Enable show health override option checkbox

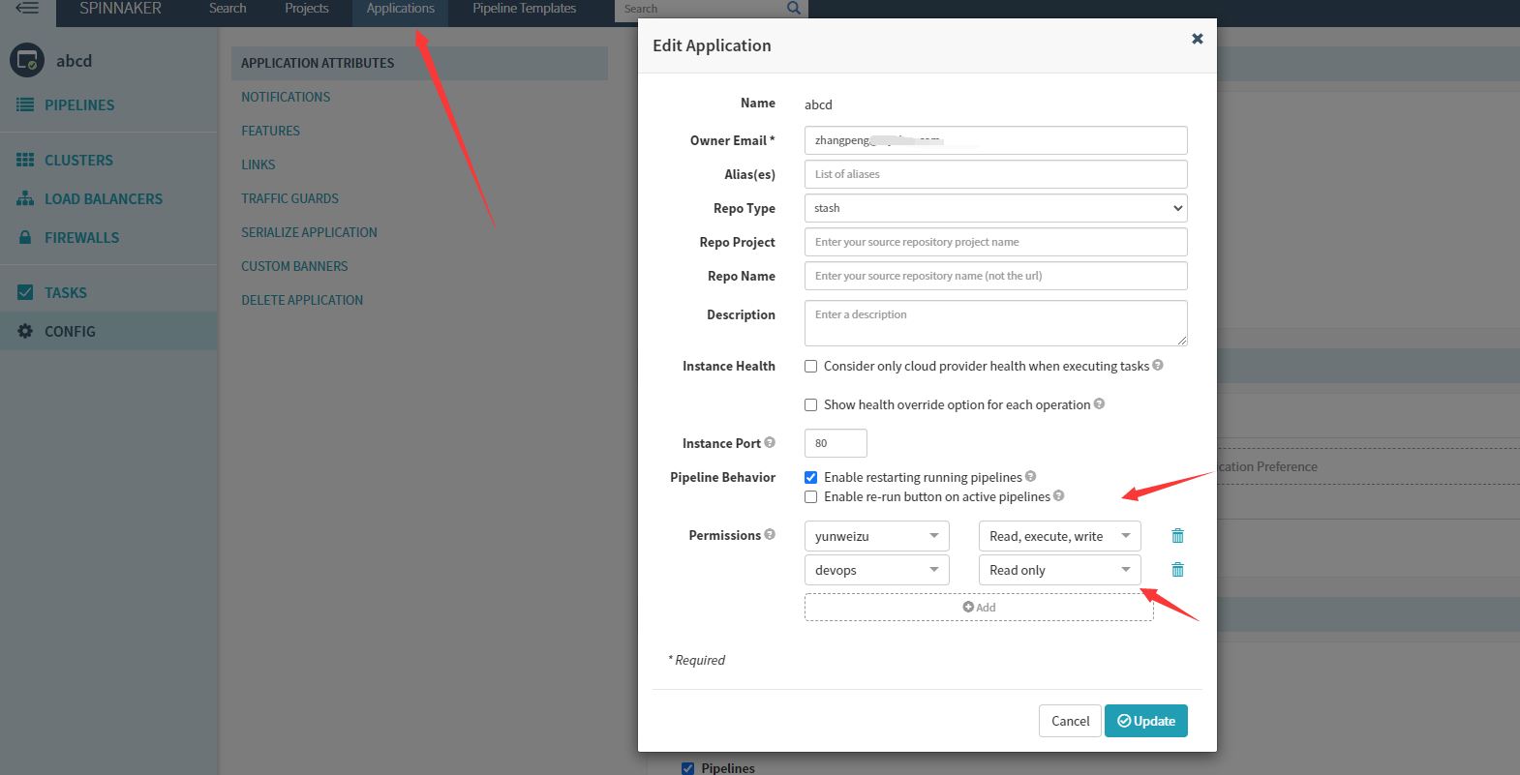click(x=811, y=405)
